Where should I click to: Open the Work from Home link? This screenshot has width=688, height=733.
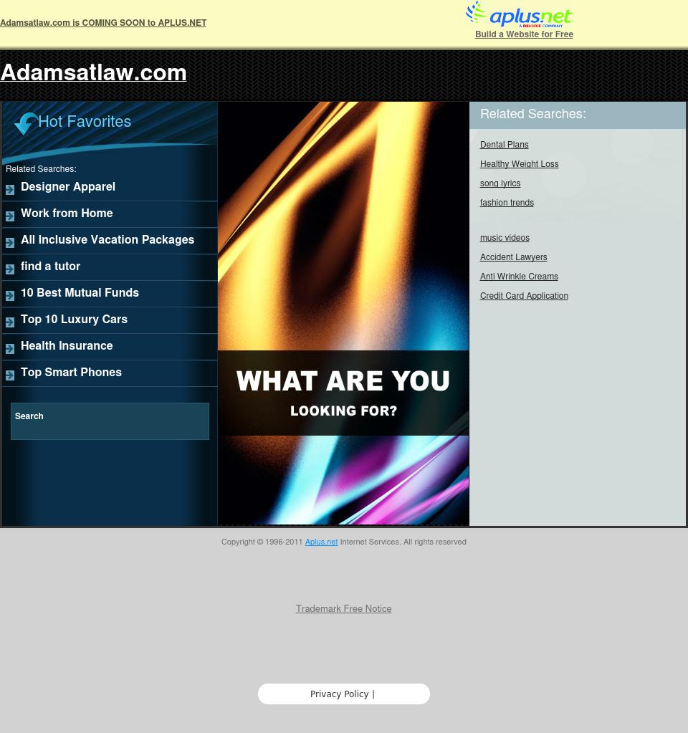(67, 214)
